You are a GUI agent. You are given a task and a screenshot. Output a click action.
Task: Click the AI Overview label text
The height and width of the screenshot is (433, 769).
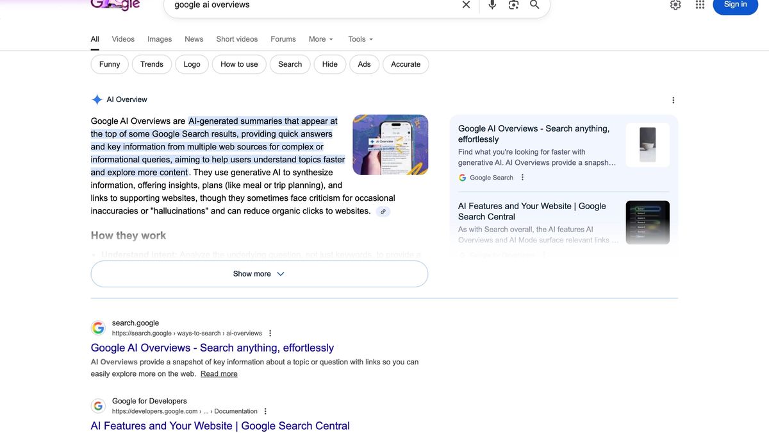coord(127,99)
